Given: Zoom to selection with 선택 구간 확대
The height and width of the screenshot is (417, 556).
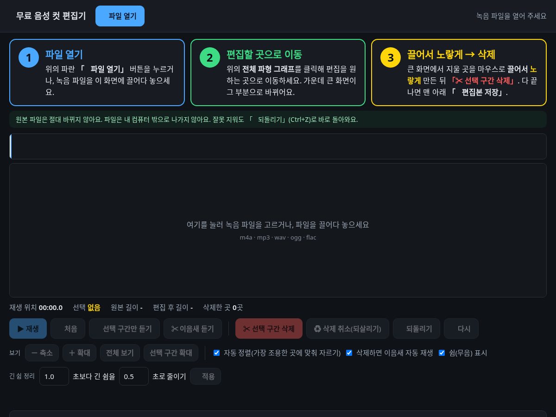Looking at the screenshot, I should point(171,353).
